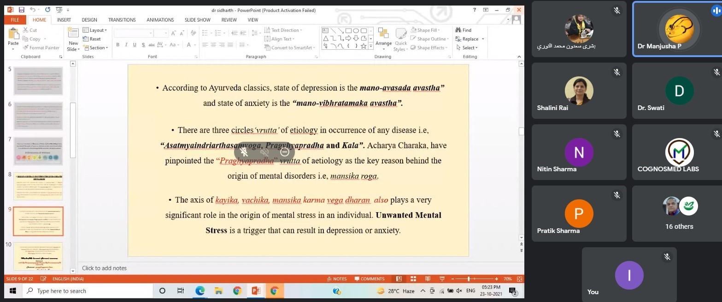
Task: Open the Shape Effects dropdown
Action: (429, 48)
